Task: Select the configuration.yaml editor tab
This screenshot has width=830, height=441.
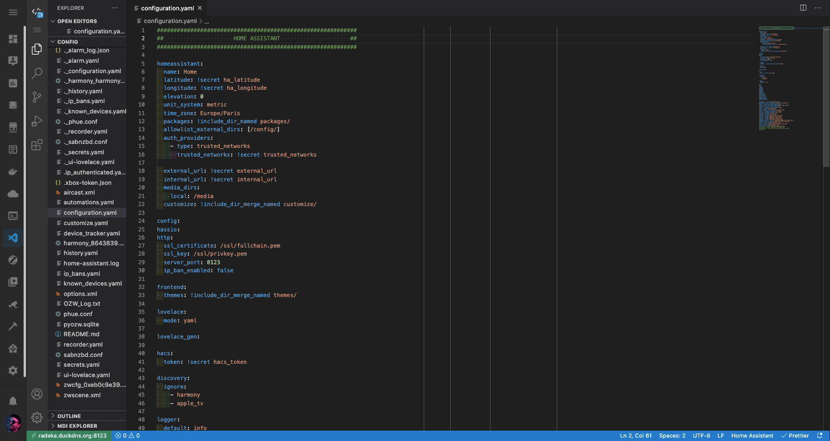Action: point(167,8)
